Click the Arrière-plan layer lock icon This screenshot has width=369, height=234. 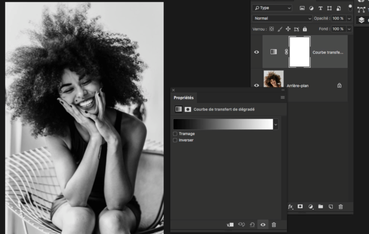tap(339, 86)
